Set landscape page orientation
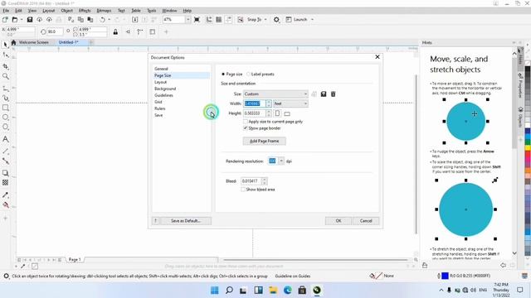 pos(287,113)
